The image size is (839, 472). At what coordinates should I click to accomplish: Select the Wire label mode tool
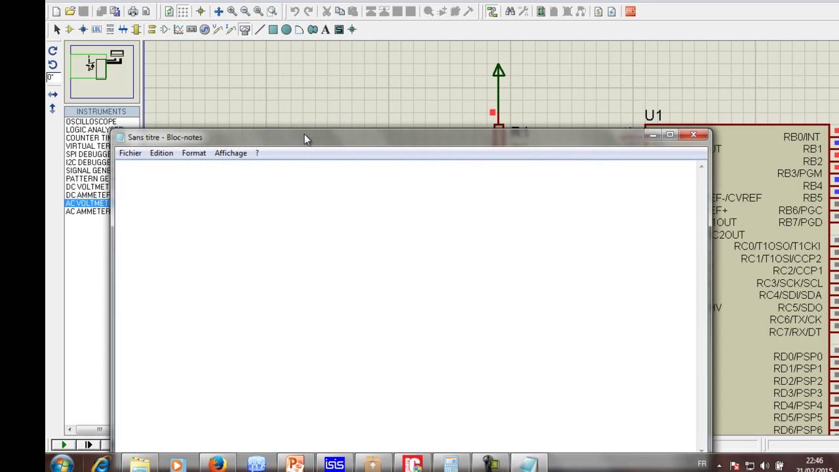pos(96,29)
